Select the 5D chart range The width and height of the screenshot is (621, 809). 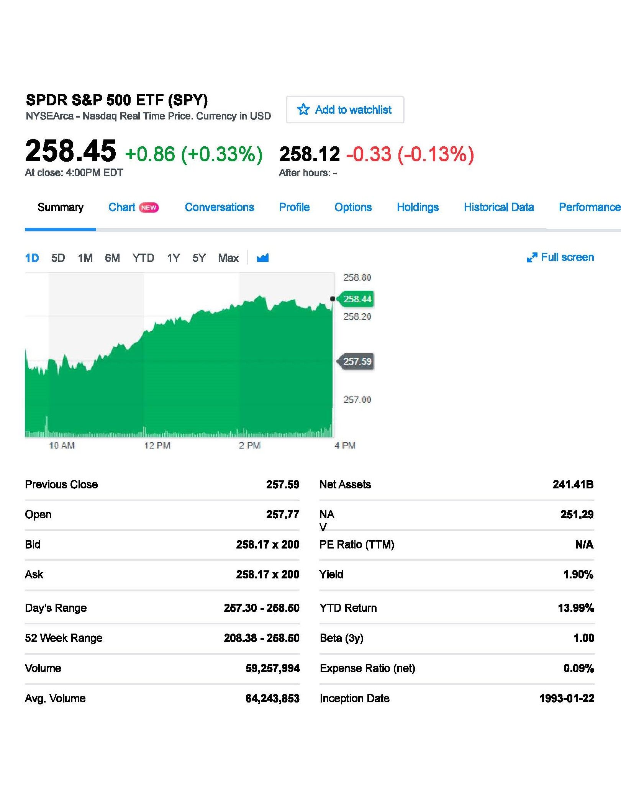(x=58, y=258)
